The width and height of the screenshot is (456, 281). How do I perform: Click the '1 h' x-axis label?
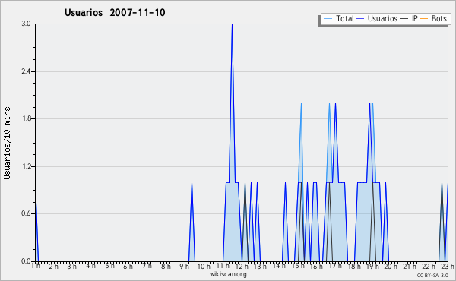tap(36, 266)
